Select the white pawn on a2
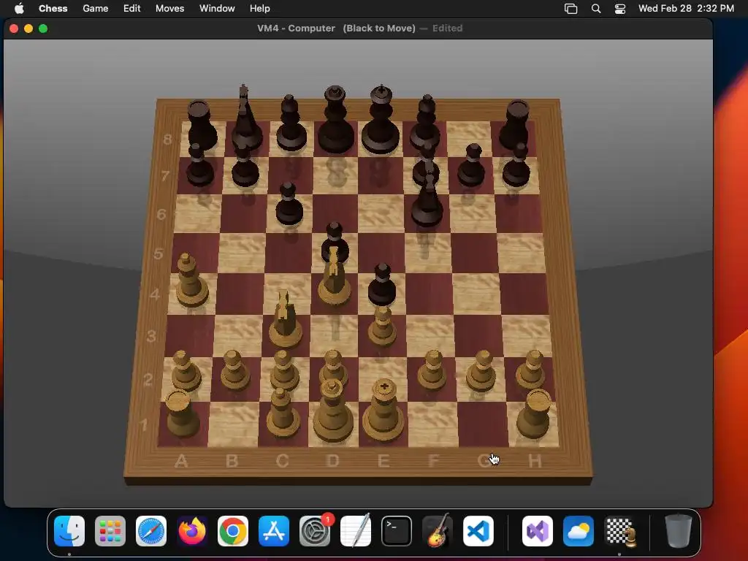The image size is (748, 561). 186,372
